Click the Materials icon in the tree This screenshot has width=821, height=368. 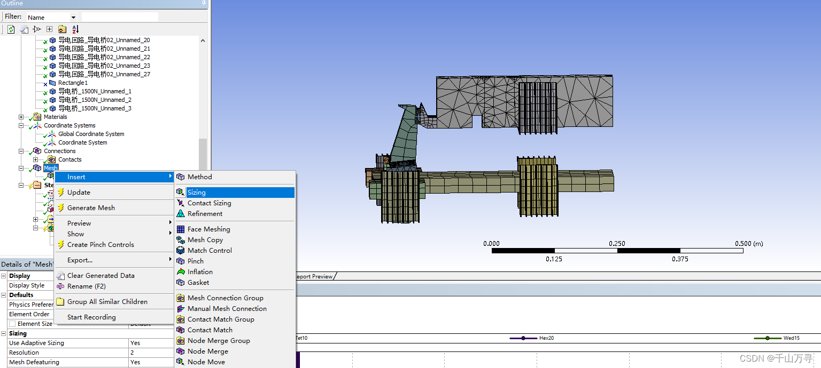(x=37, y=117)
